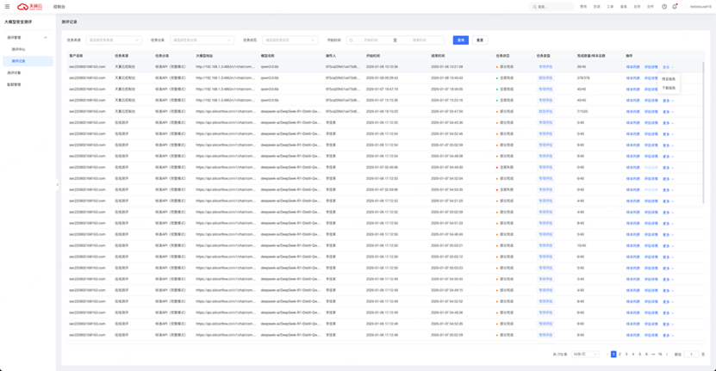Click the notification bell icon

pyautogui.click(x=675, y=6)
